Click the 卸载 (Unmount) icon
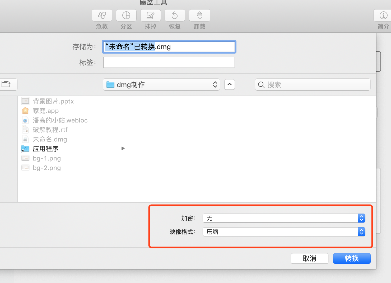This screenshot has width=391, height=283. click(199, 15)
